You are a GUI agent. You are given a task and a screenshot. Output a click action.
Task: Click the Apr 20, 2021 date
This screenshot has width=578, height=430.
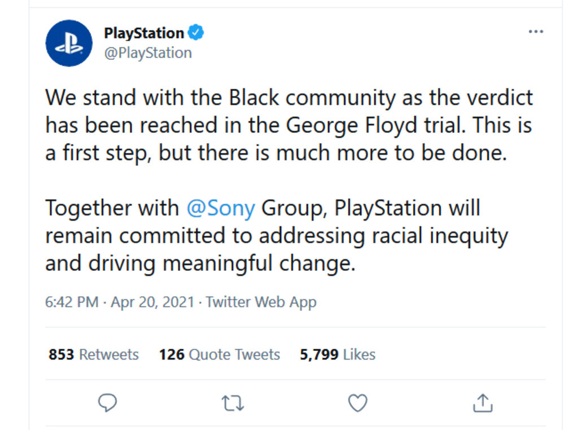click(x=152, y=302)
